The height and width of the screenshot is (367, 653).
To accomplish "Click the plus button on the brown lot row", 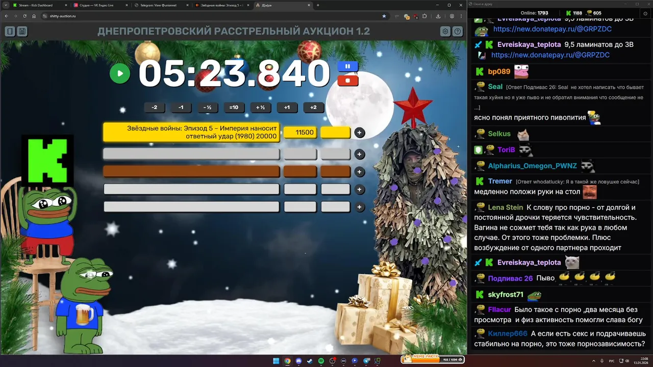I will coord(360,172).
